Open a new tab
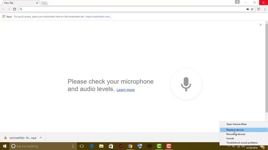This screenshot has width=268, height=150. tap(44, 3)
